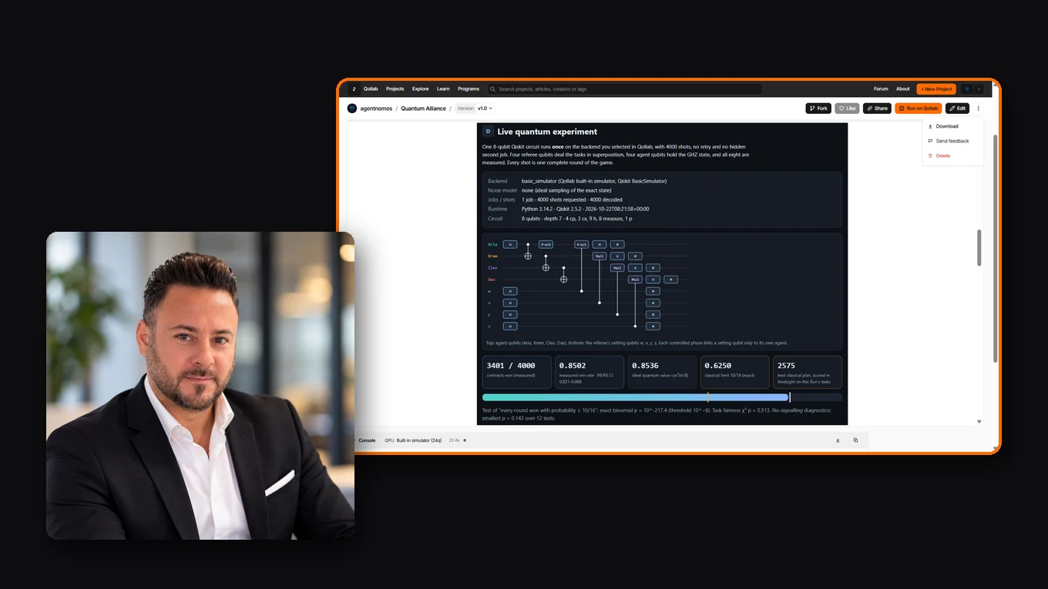Click the Edit button

click(958, 109)
